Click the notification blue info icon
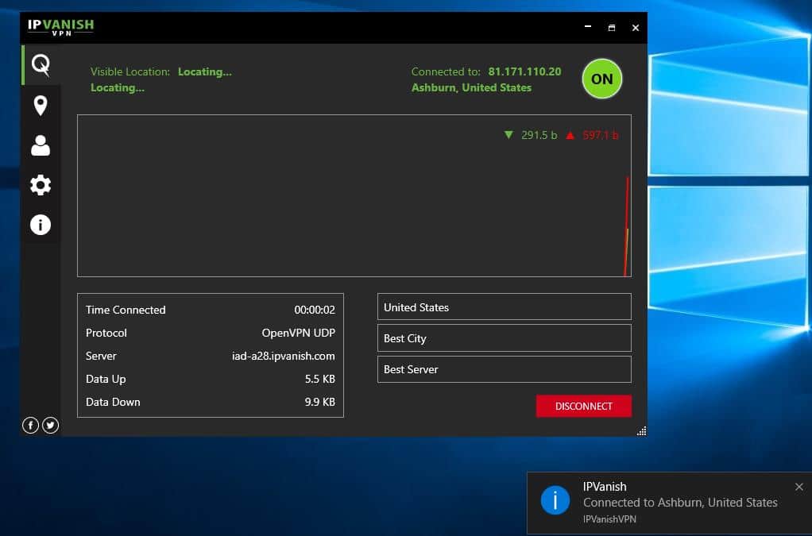812x536 pixels. click(x=555, y=500)
